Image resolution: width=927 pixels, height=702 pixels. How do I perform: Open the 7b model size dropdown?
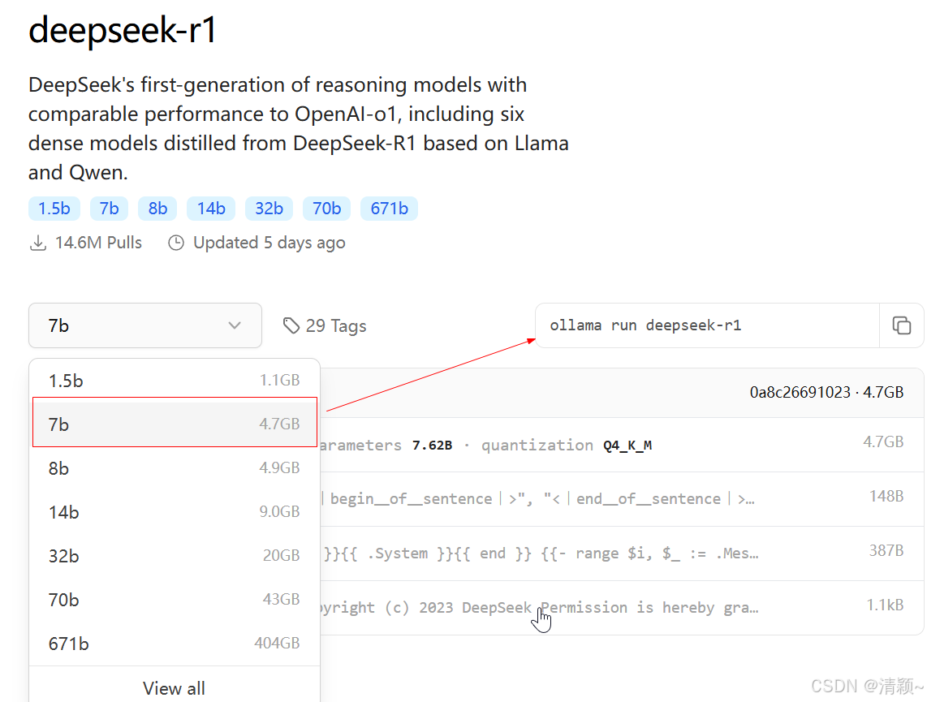144,325
